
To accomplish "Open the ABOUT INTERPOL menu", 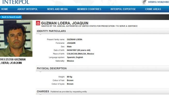I will point(28,9).
